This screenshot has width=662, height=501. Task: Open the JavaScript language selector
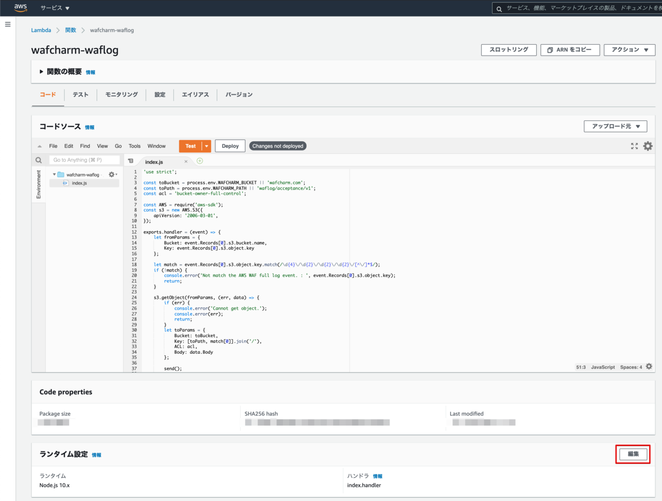pos(603,367)
